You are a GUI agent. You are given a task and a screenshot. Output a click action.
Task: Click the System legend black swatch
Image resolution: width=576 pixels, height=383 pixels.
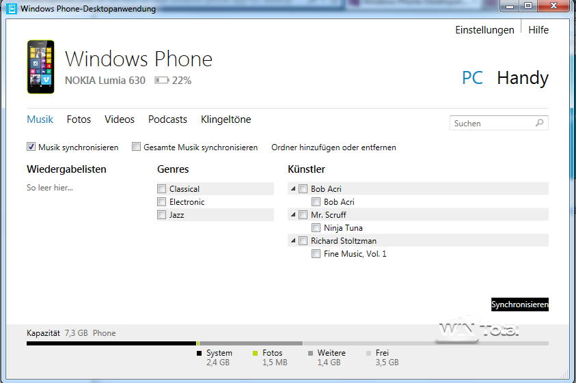(199, 353)
